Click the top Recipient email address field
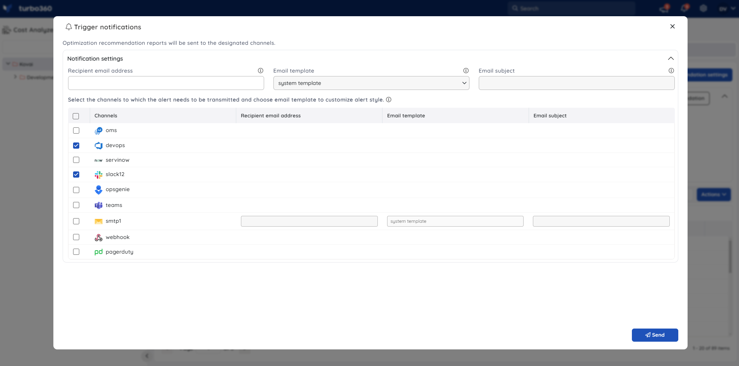This screenshot has width=739, height=366. 166,83
